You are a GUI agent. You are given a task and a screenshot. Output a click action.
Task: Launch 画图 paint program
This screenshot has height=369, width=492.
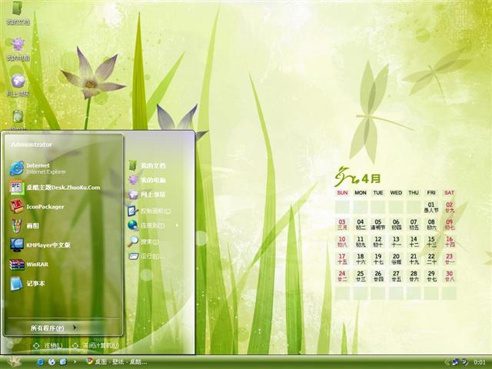[25, 226]
